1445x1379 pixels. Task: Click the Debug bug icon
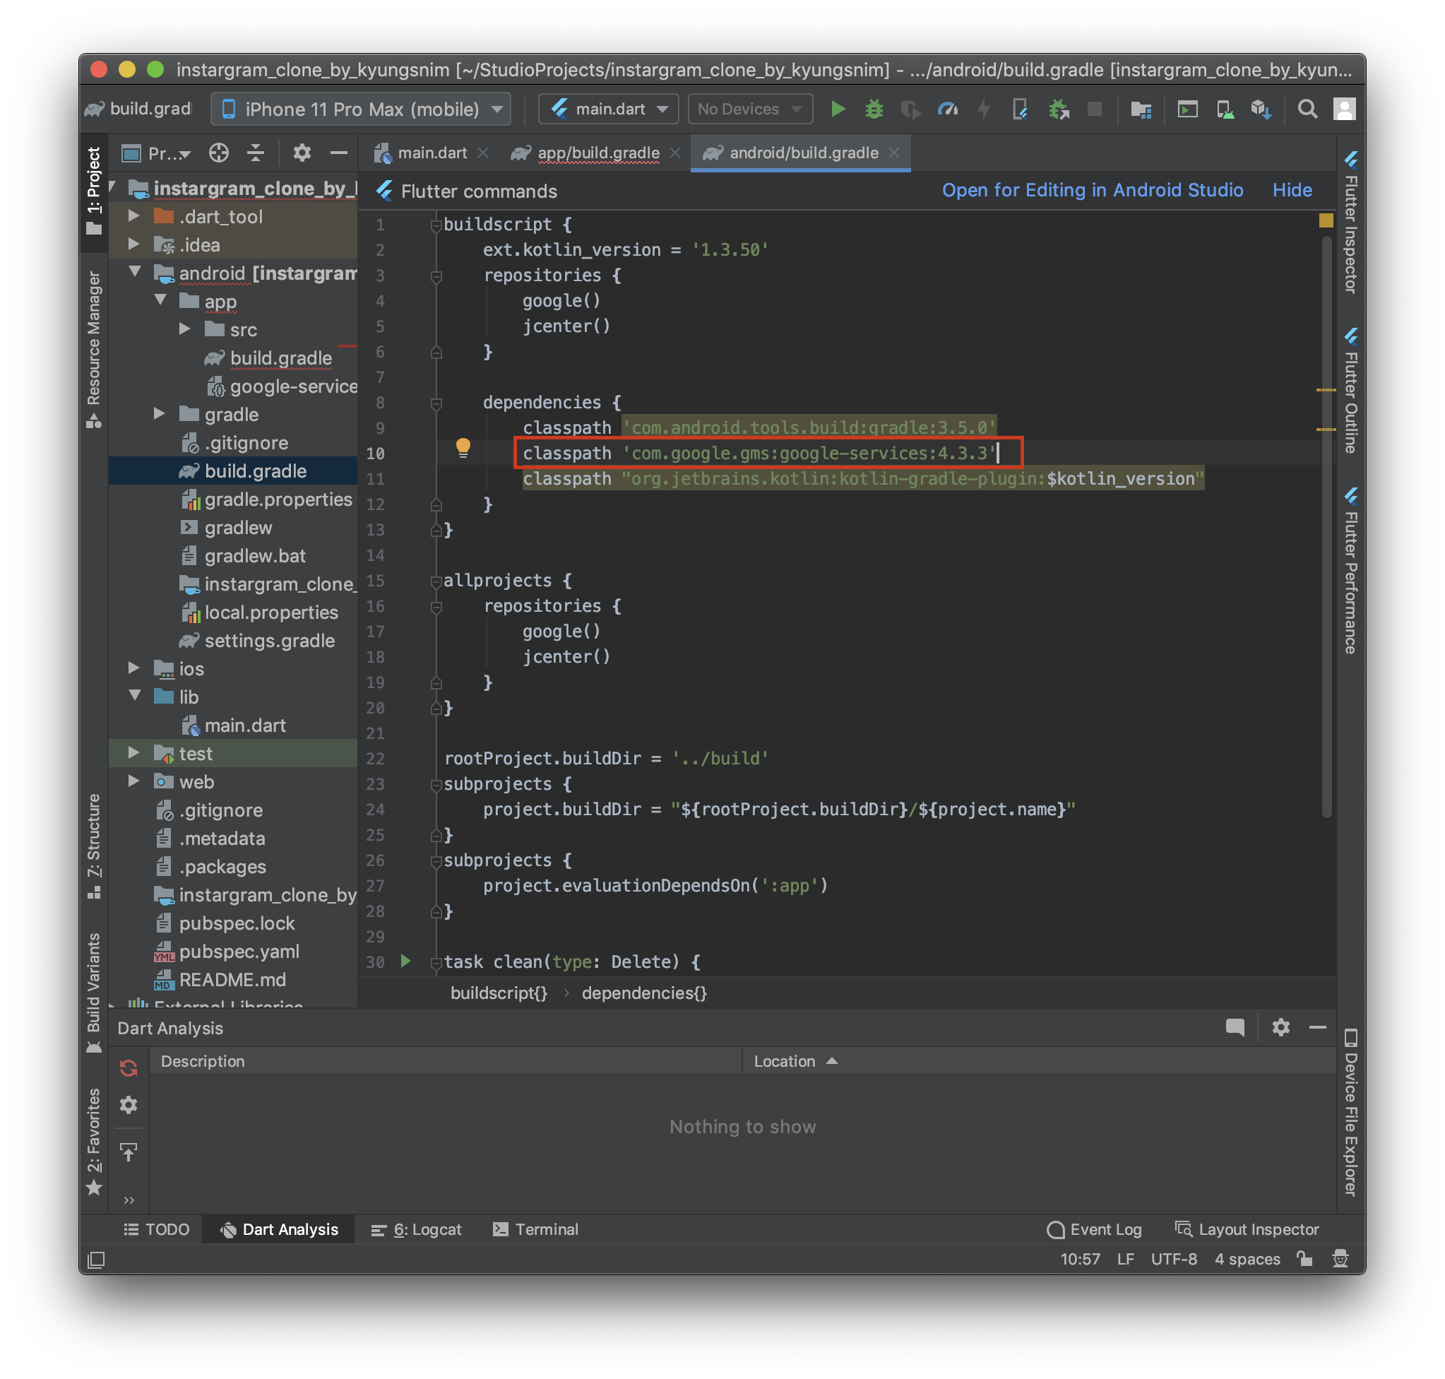[x=874, y=110]
